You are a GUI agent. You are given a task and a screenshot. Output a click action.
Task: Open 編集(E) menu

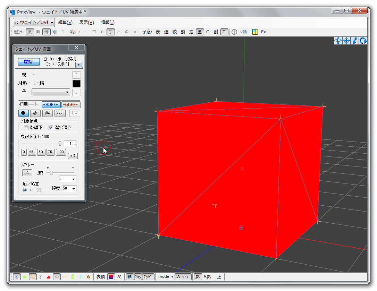coord(65,22)
